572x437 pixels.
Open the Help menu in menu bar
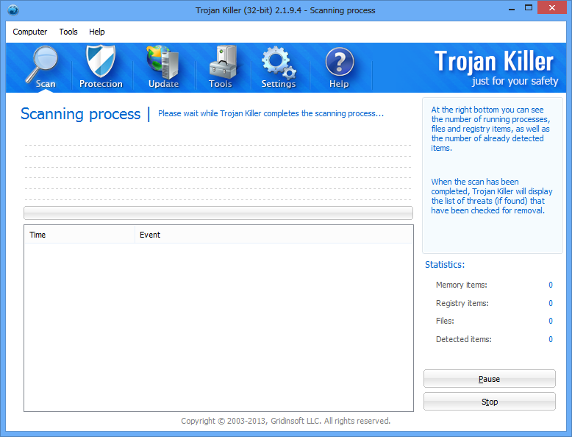(96, 32)
